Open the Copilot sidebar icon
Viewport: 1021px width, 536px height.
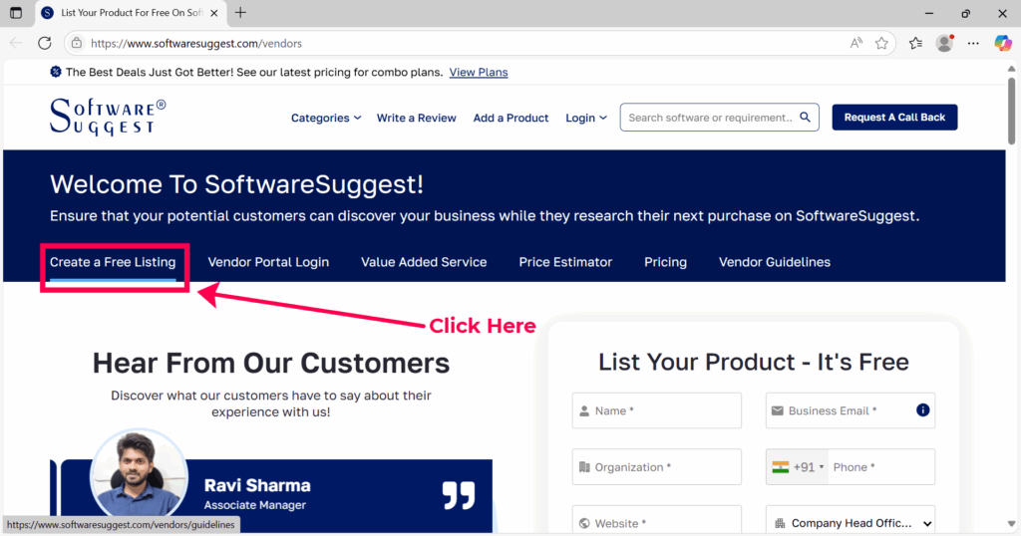point(1003,44)
